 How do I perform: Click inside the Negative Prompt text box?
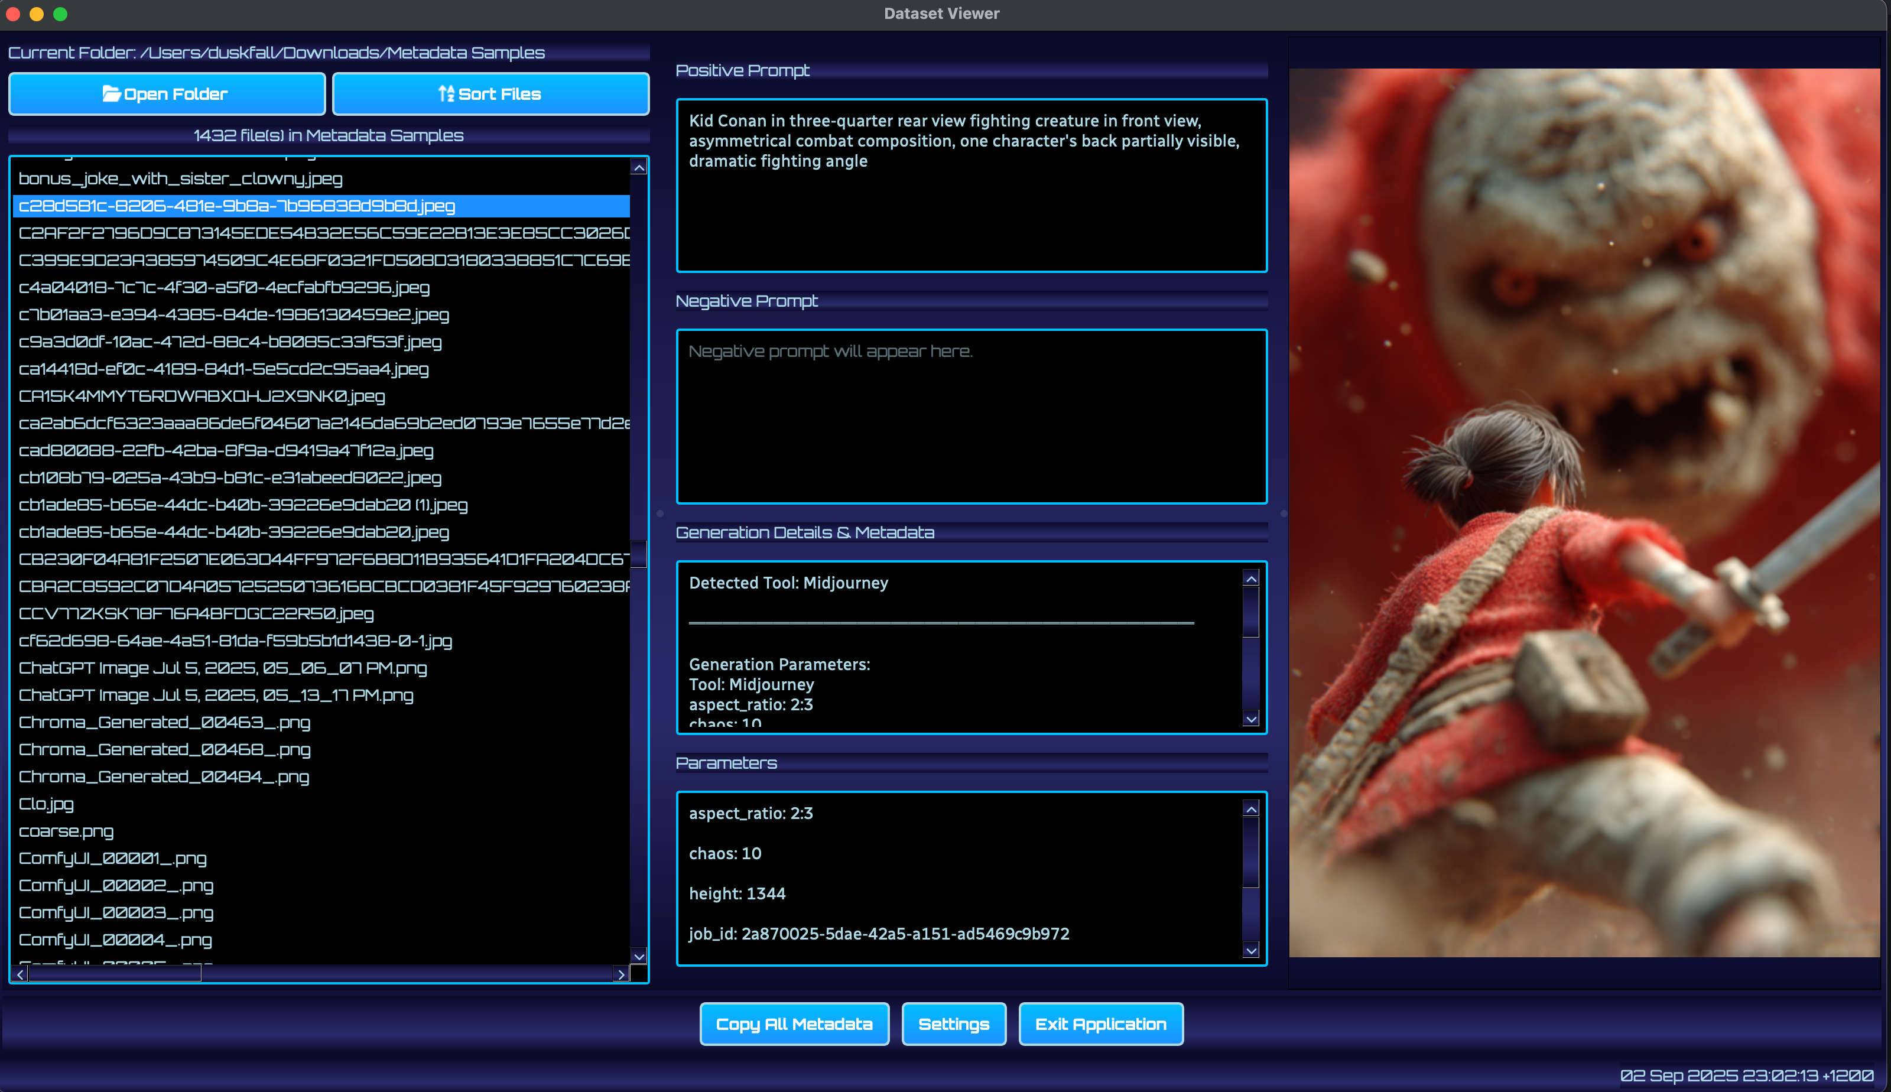tap(971, 416)
